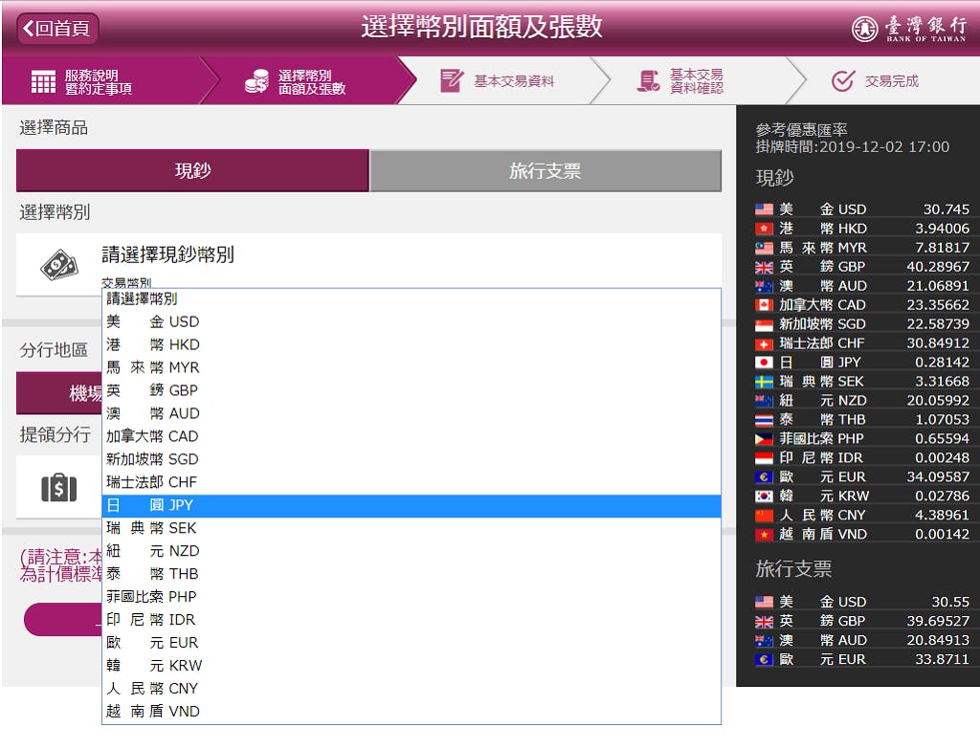
Task: Click Vietnam flag in rate list
Action: (x=764, y=534)
